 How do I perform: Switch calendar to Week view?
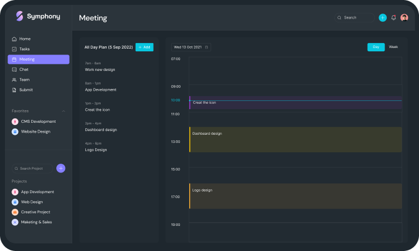point(393,47)
